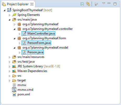The image size is (121, 105).
Task: Collapse the src/main/java source folder
Action: click(x=9, y=20)
